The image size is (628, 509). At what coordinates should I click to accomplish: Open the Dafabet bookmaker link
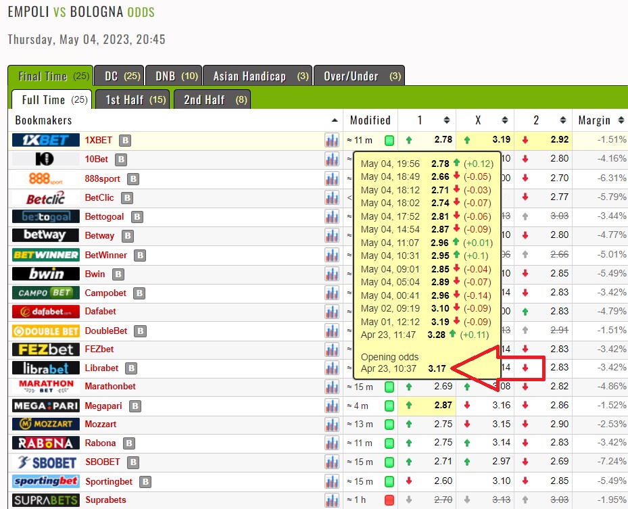click(101, 311)
